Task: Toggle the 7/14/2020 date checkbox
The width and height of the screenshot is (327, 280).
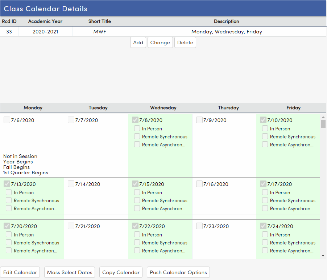Action: point(71,184)
